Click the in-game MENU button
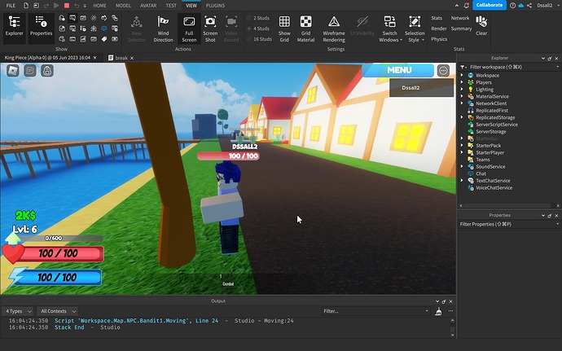The width and height of the screenshot is (562, 351). click(x=398, y=70)
